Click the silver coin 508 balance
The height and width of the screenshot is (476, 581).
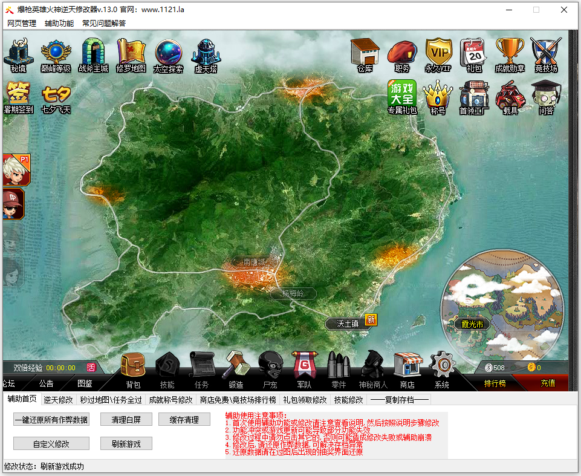pyautogui.click(x=495, y=368)
